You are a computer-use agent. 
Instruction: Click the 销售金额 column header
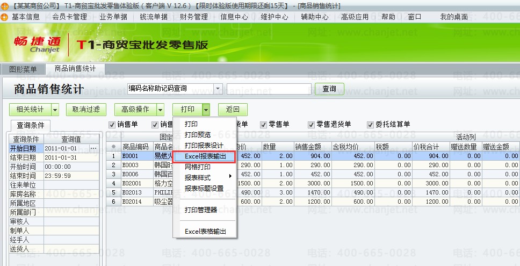coord(313,147)
